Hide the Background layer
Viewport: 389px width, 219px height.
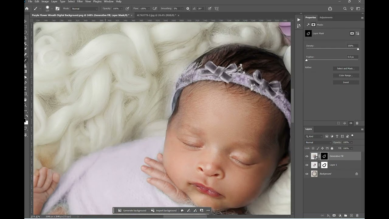[307, 174]
